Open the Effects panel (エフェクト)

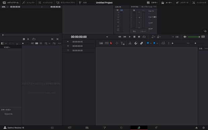[28, 3]
